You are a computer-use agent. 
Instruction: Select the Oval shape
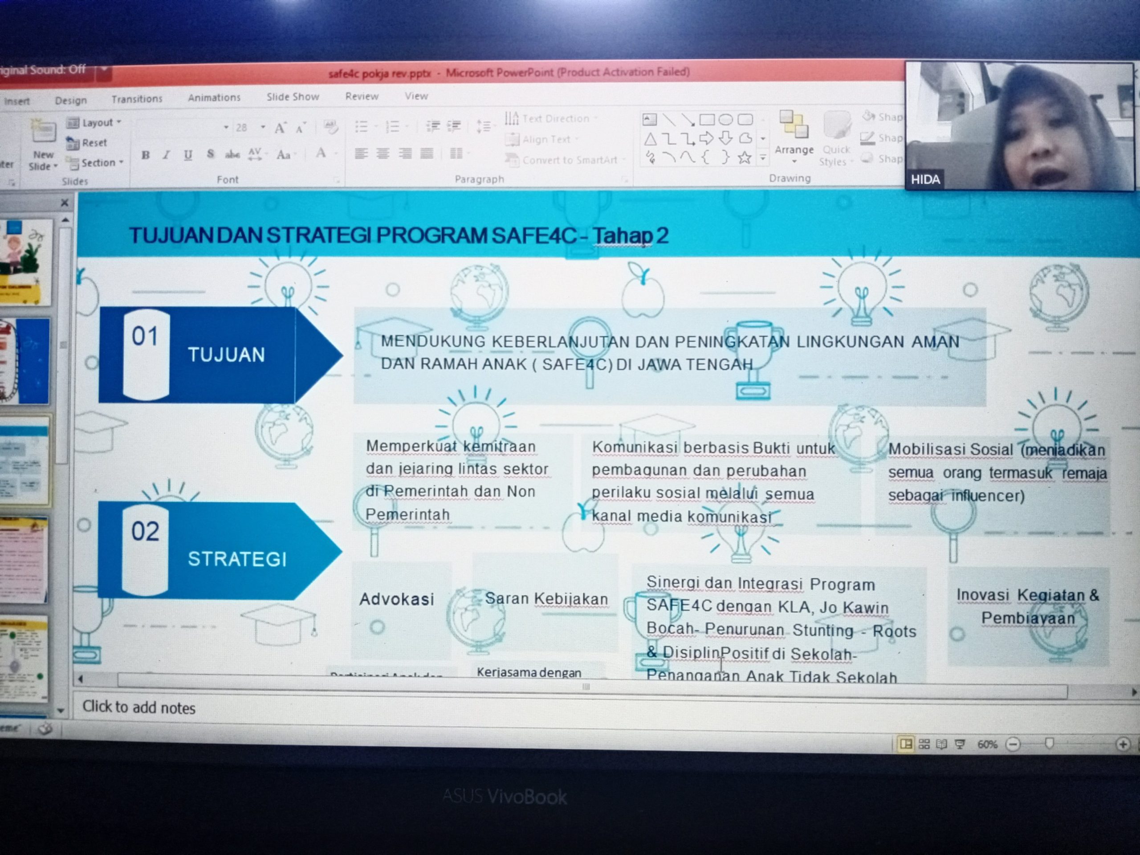coord(726,120)
